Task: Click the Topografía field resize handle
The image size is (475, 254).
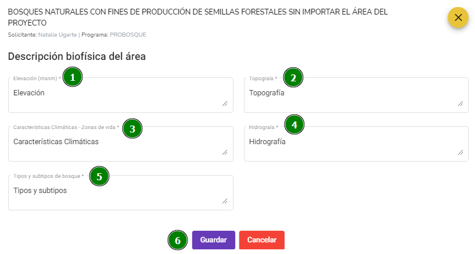Action: pyautogui.click(x=460, y=103)
